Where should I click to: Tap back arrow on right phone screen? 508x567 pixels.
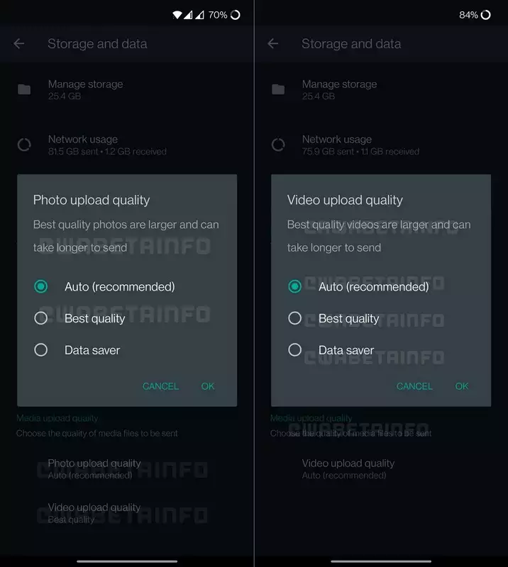[x=273, y=44]
